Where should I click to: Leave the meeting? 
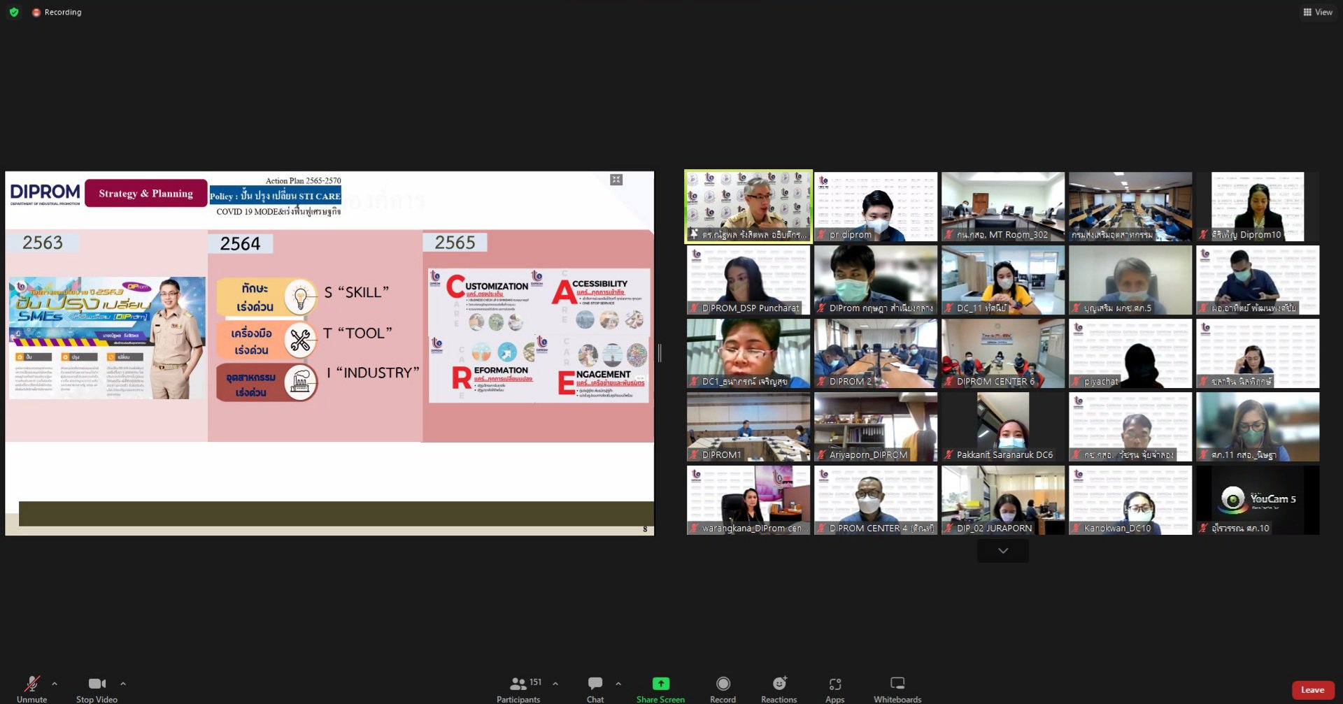(x=1312, y=690)
